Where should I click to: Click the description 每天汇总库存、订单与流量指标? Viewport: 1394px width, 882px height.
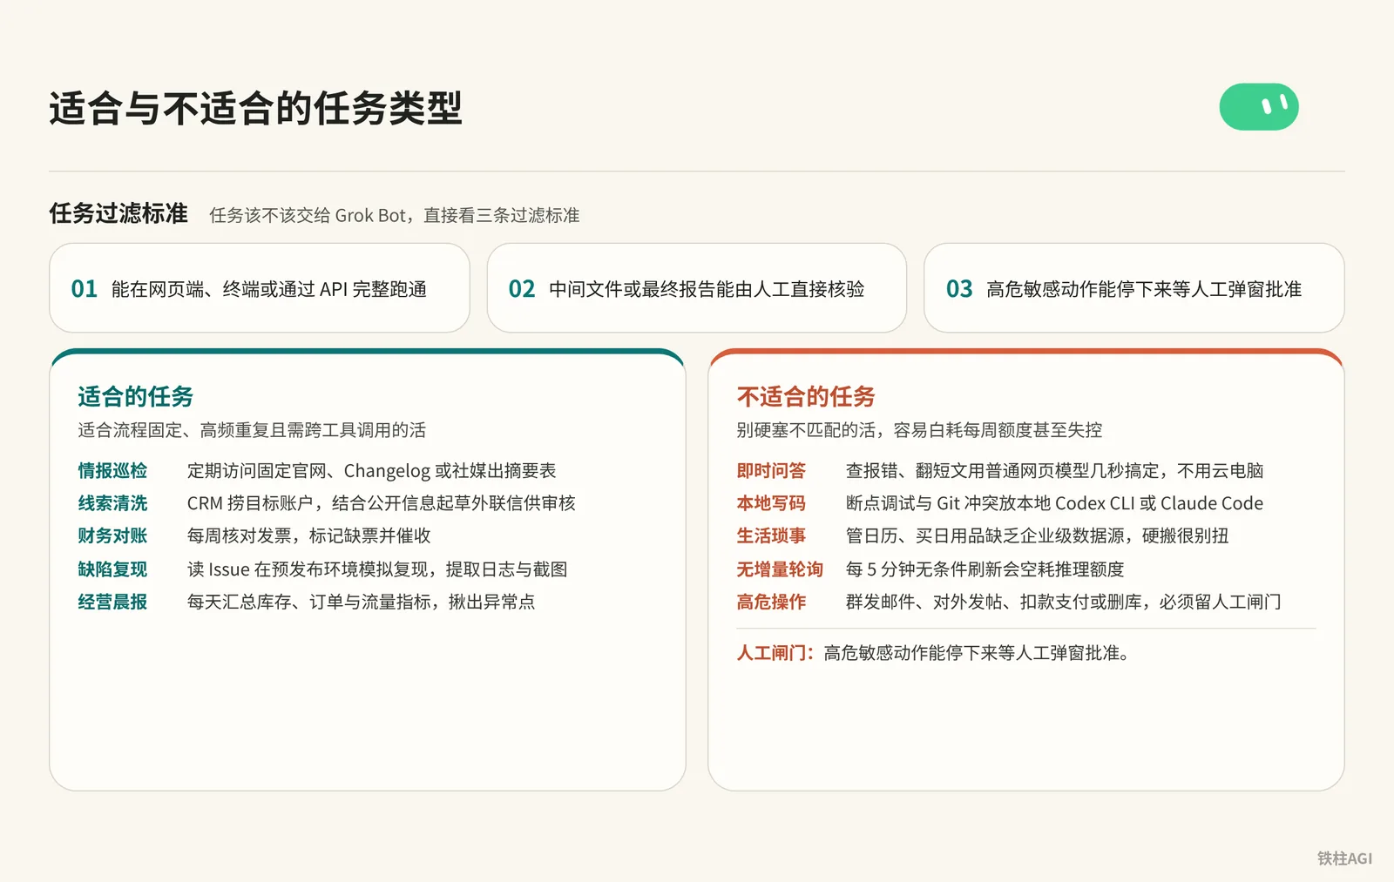coord(362,602)
